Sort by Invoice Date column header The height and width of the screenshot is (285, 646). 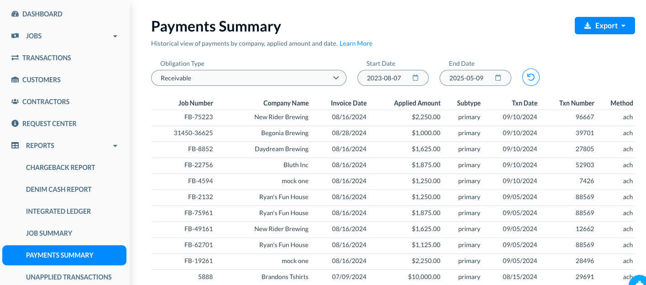click(349, 103)
